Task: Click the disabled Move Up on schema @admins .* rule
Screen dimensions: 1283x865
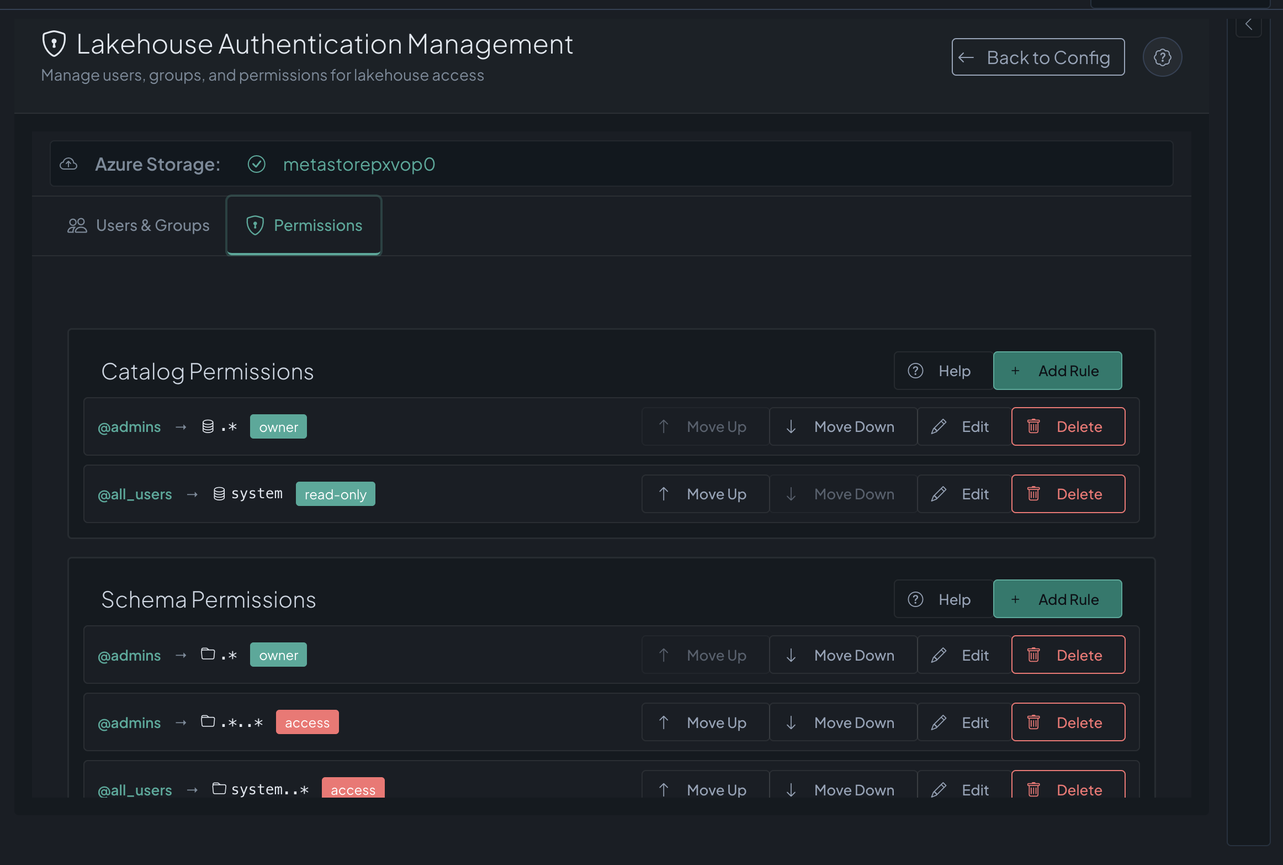Action: pyautogui.click(x=705, y=655)
